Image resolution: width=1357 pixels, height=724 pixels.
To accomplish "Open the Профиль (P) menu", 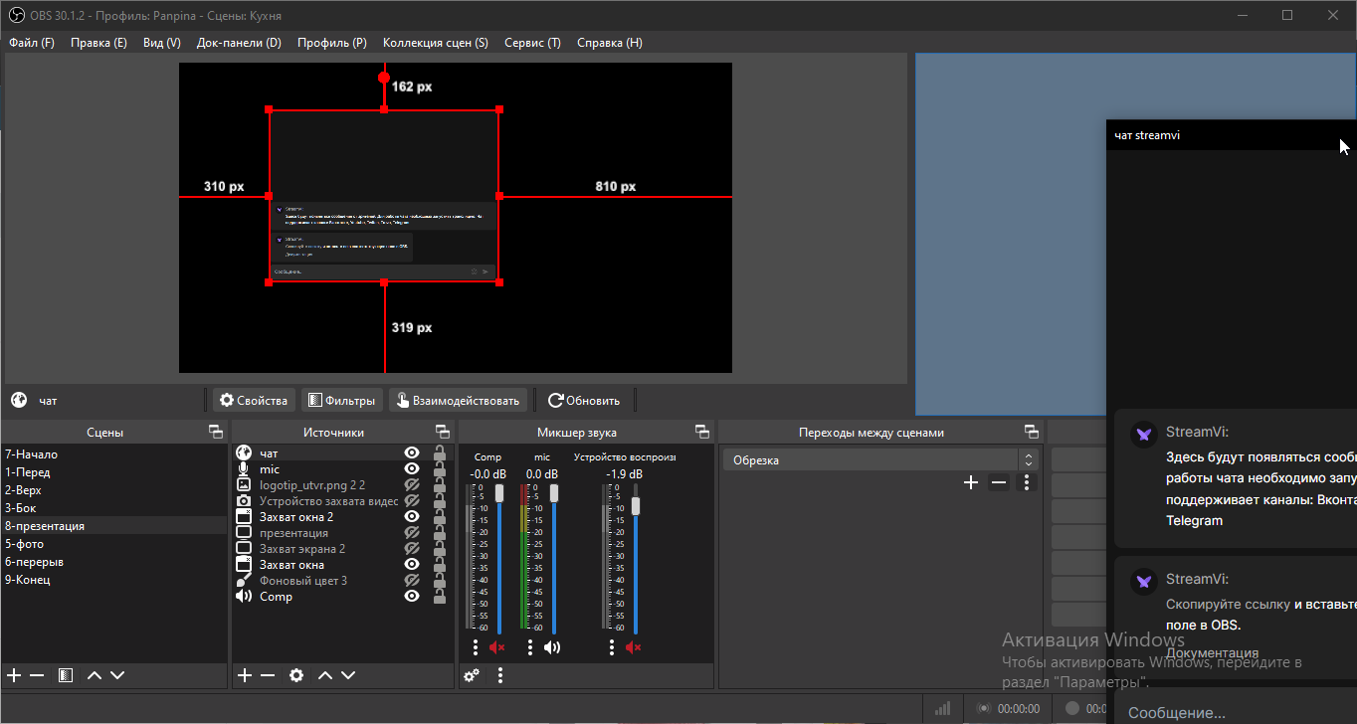I will [332, 43].
